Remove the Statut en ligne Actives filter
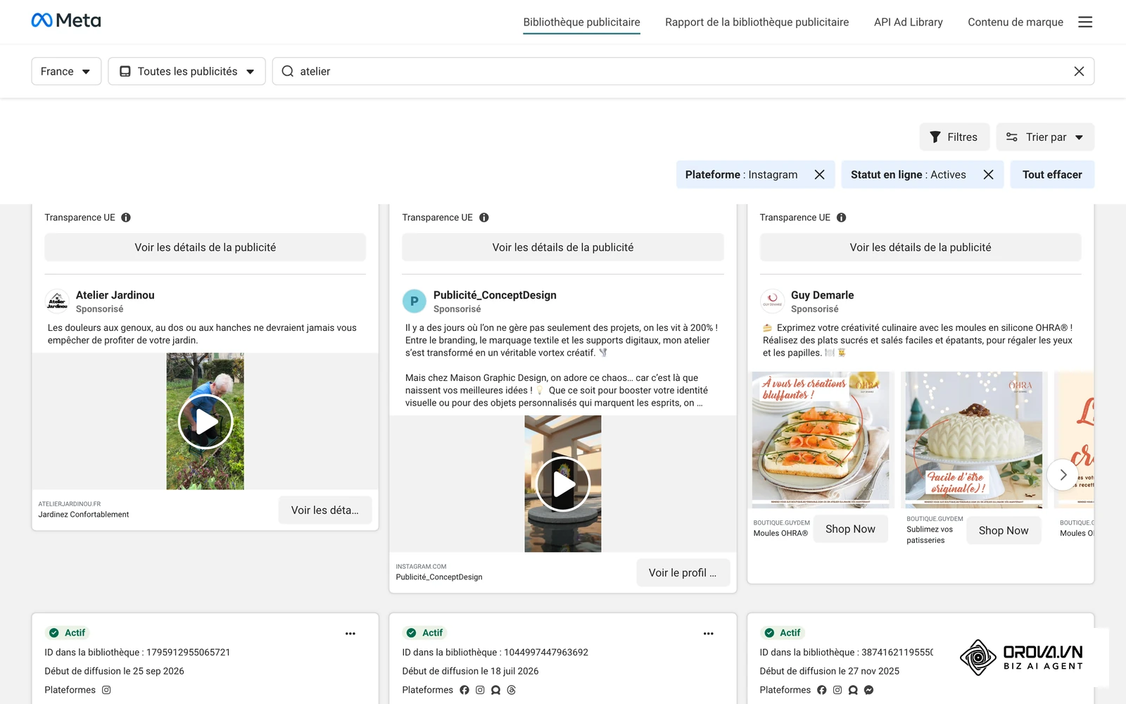The image size is (1126, 704). 988,175
